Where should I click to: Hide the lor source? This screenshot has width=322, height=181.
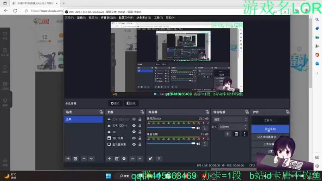coord(134,132)
